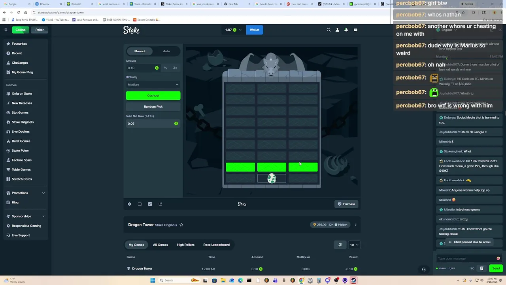Open the My Games tab

pyautogui.click(x=136, y=245)
